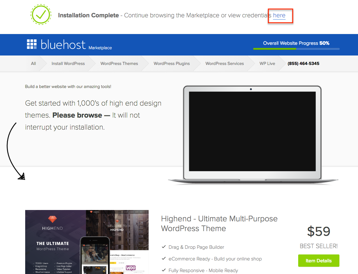Click the Bluehost grid logo icon
The image size is (358, 274).
pyautogui.click(x=32, y=44)
